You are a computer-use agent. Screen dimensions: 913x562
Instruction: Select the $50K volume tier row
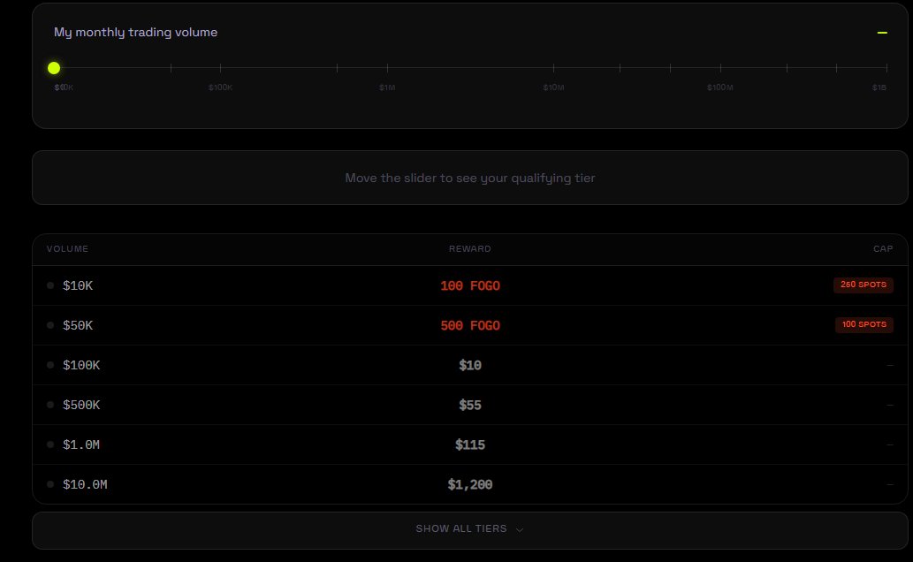[470, 325]
